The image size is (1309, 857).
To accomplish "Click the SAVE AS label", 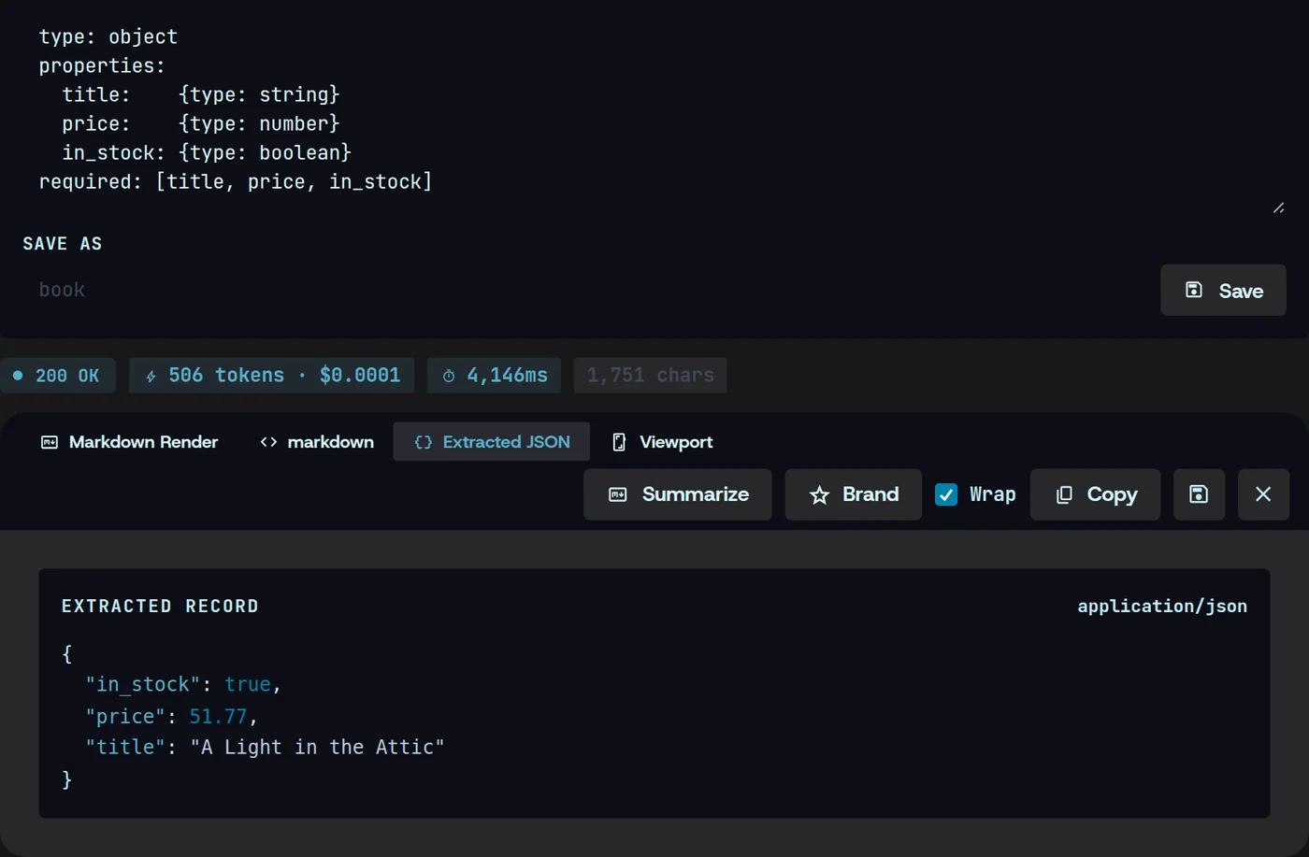I will [x=63, y=244].
